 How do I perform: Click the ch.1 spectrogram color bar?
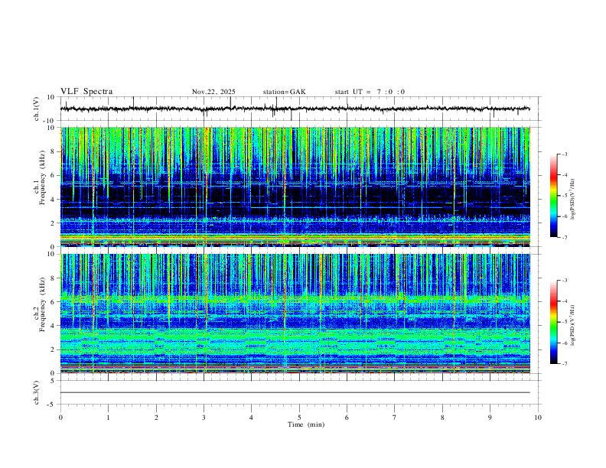pyautogui.click(x=554, y=196)
